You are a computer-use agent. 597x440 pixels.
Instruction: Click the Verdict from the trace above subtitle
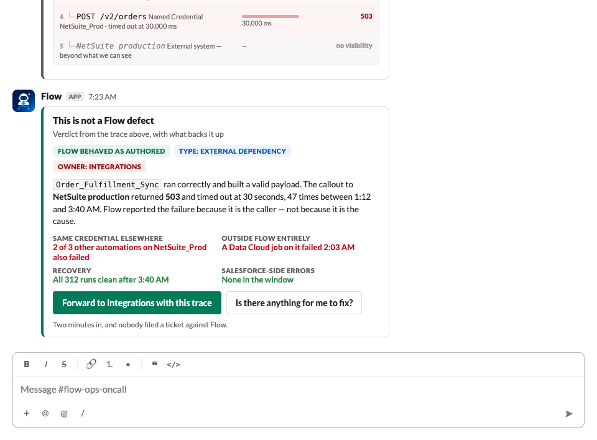coord(138,134)
